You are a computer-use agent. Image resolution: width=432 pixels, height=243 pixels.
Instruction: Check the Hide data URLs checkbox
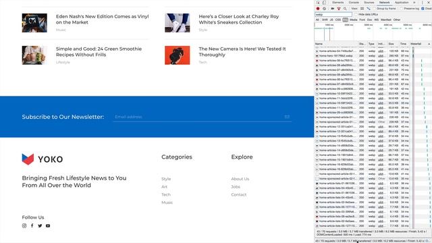coord(356,14)
